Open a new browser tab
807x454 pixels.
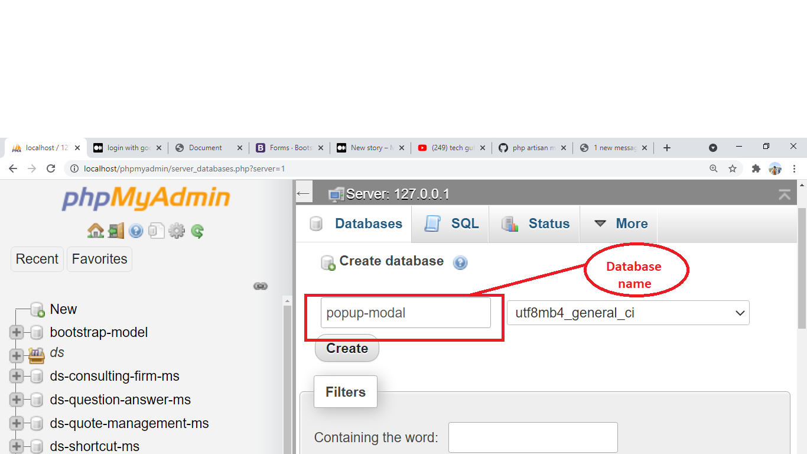[x=667, y=148]
